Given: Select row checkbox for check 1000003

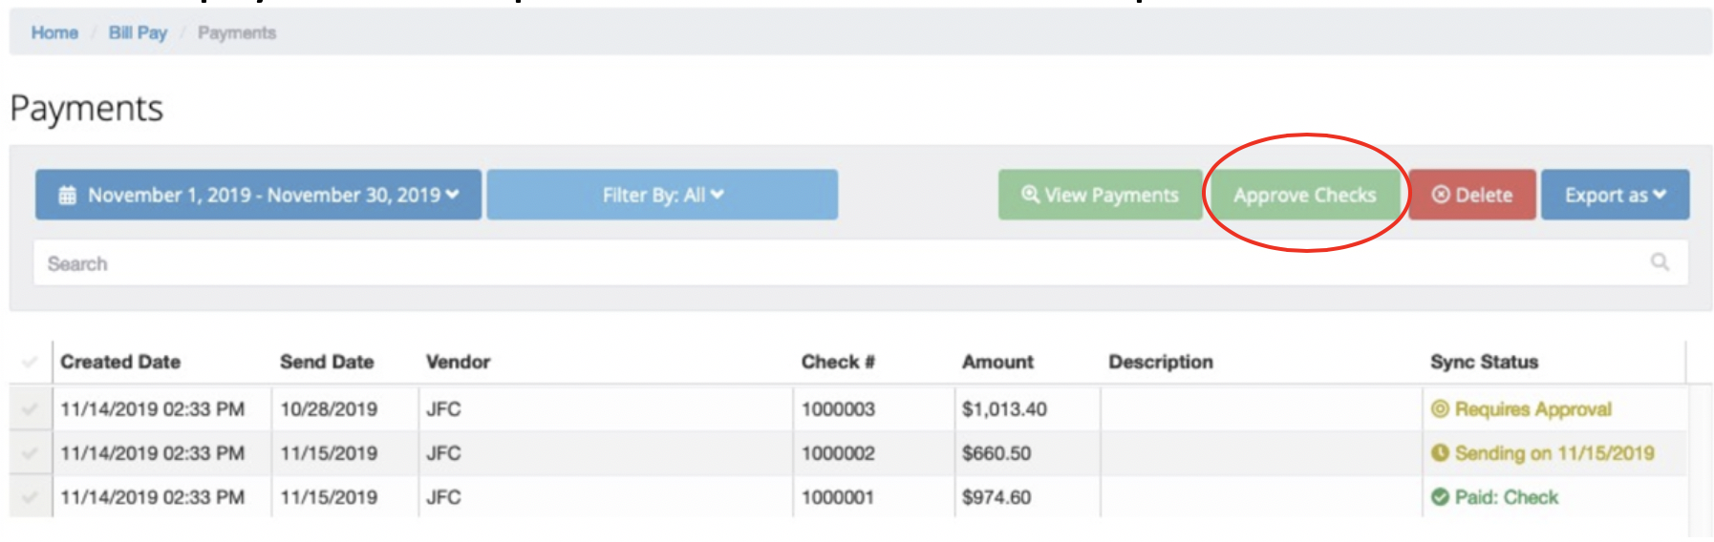Looking at the screenshot, I should click(30, 409).
